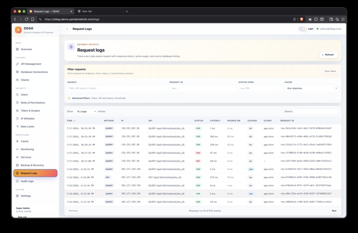Click the Brave shields lion icon

(302, 19)
